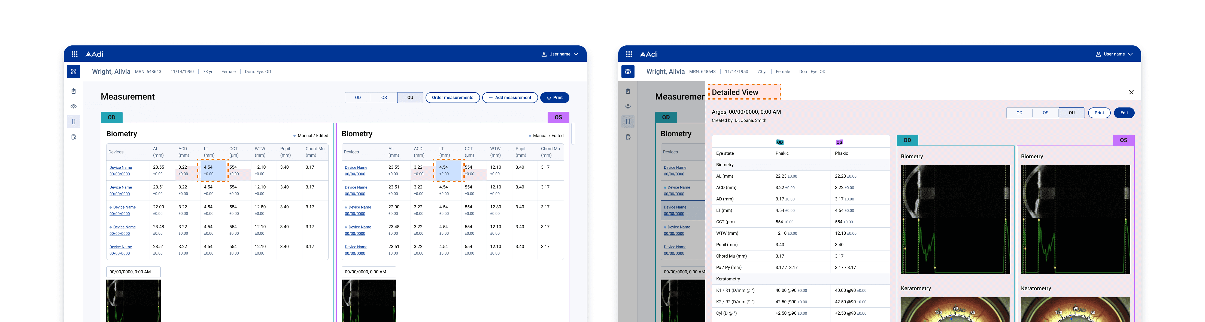The width and height of the screenshot is (1205, 322).
Task: Click the Print button with the printer icon
Action: (x=554, y=98)
